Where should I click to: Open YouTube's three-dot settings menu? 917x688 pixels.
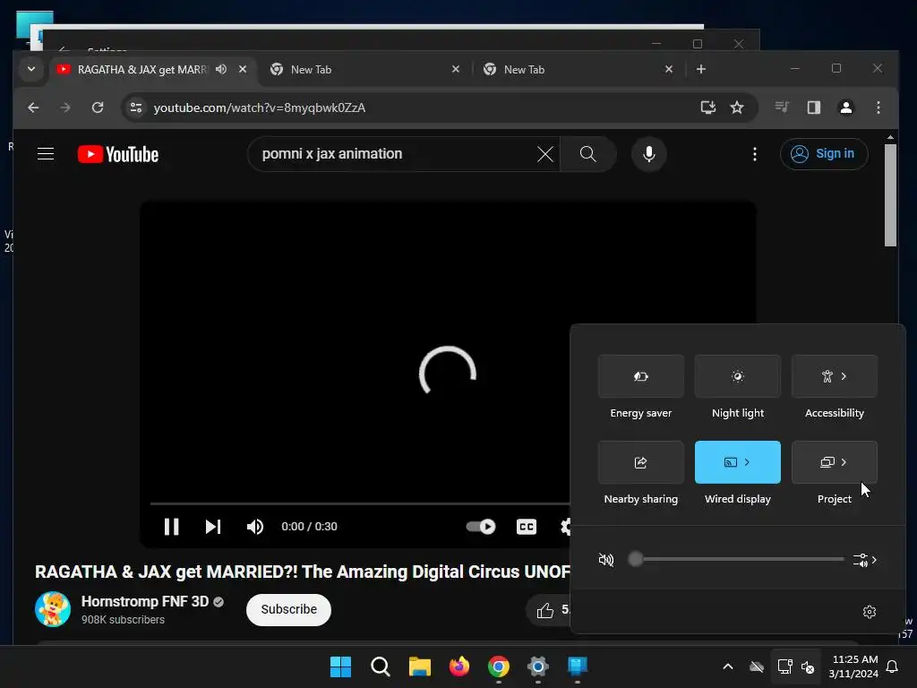[x=754, y=154]
